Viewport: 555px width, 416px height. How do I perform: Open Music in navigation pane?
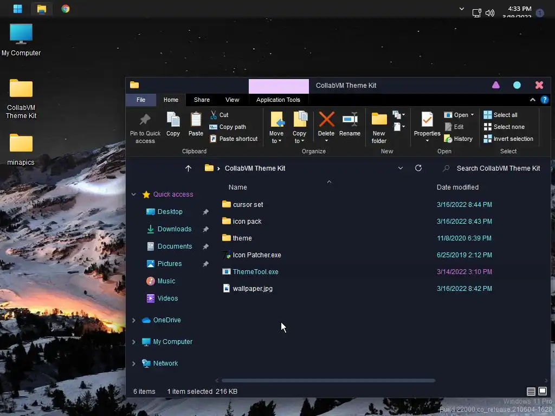point(166,281)
